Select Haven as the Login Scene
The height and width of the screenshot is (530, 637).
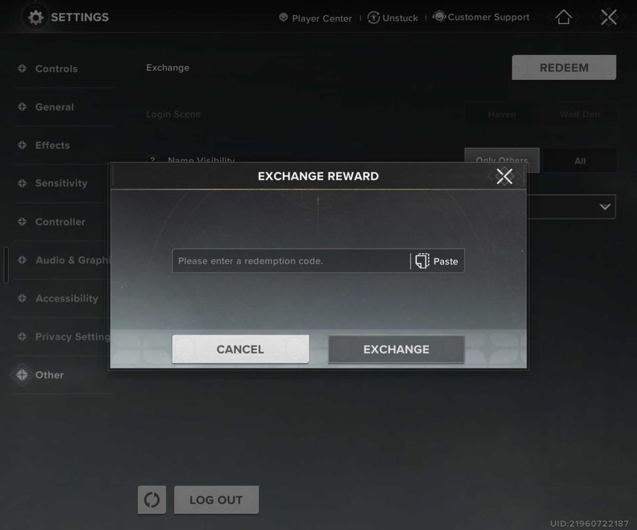click(502, 114)
